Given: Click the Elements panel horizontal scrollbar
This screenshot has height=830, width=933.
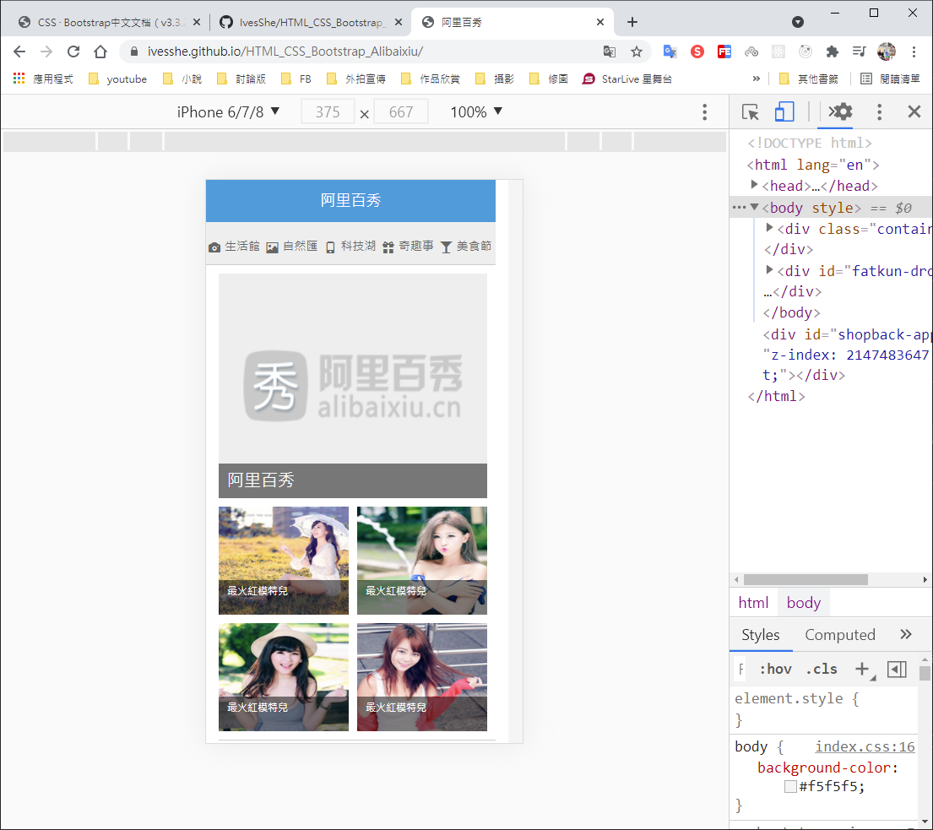Looking at the screenshot, I should (805, 579).
